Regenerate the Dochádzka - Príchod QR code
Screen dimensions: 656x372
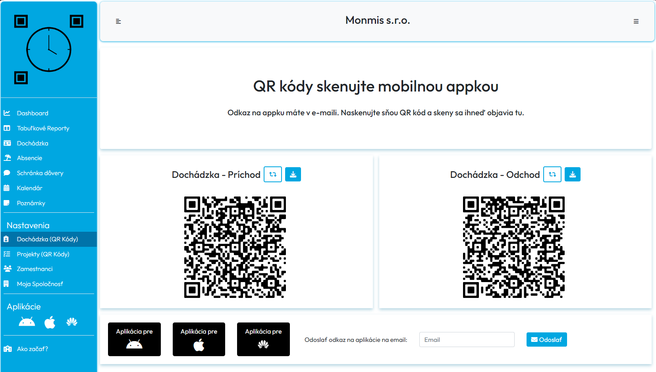(273, 174)
